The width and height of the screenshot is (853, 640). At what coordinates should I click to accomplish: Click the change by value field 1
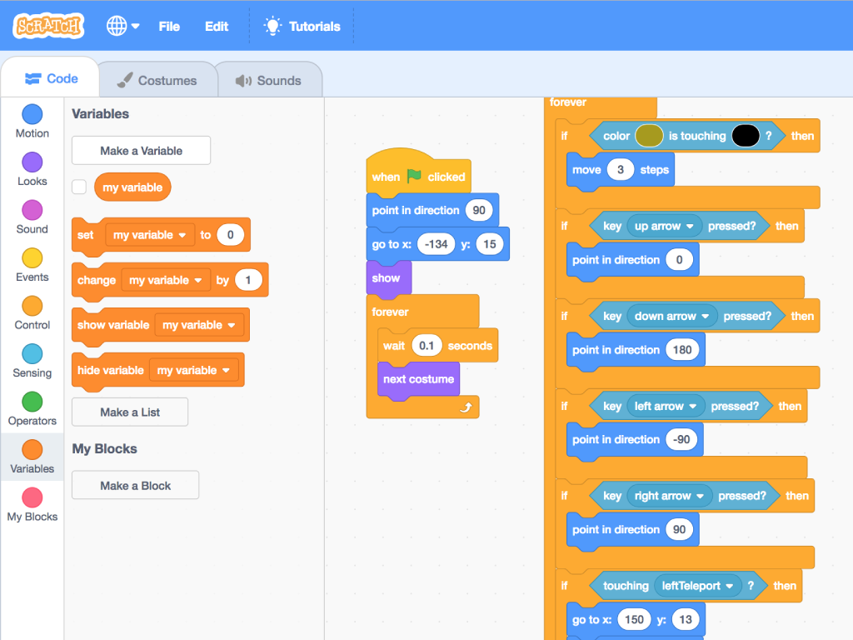(x=248, y=280)
